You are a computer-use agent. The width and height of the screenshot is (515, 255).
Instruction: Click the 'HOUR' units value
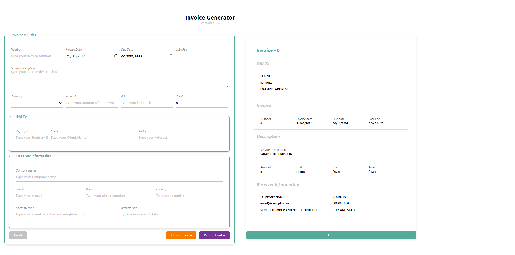pos(301,172)
